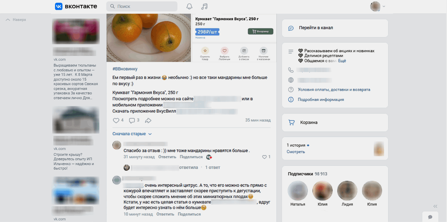
Task: Share the post via arrow icon
Action: (x=148, y=120)
